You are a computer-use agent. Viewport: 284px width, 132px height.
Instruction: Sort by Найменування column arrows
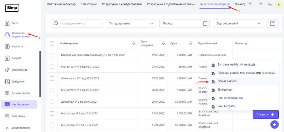134,43
